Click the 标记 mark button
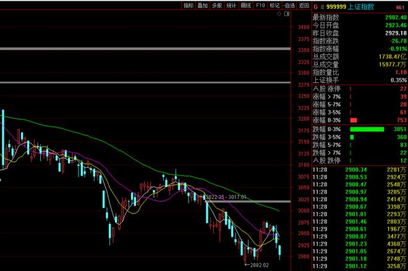This screenshot has height=271, width=408. [x=274, y=6]
